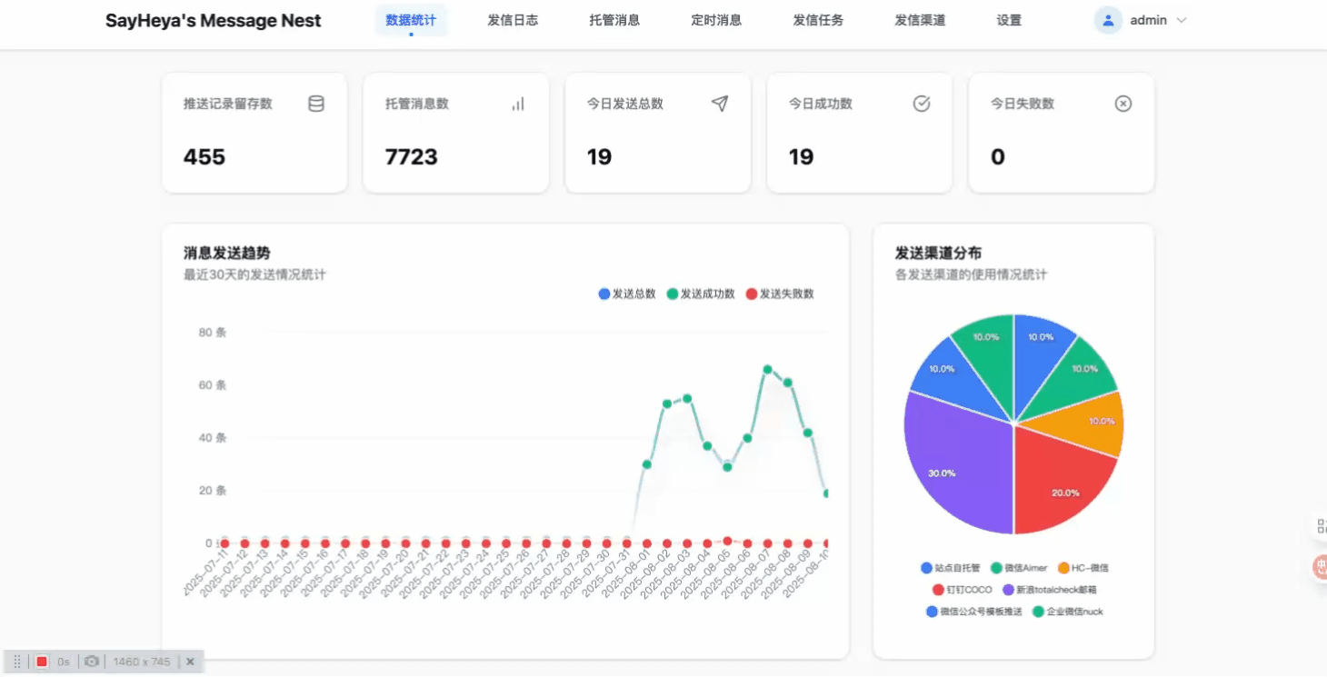This screenshot has height=677, width=1327.
Task: Open the 发信日志 tab
Action: click(x=513, y=20)
